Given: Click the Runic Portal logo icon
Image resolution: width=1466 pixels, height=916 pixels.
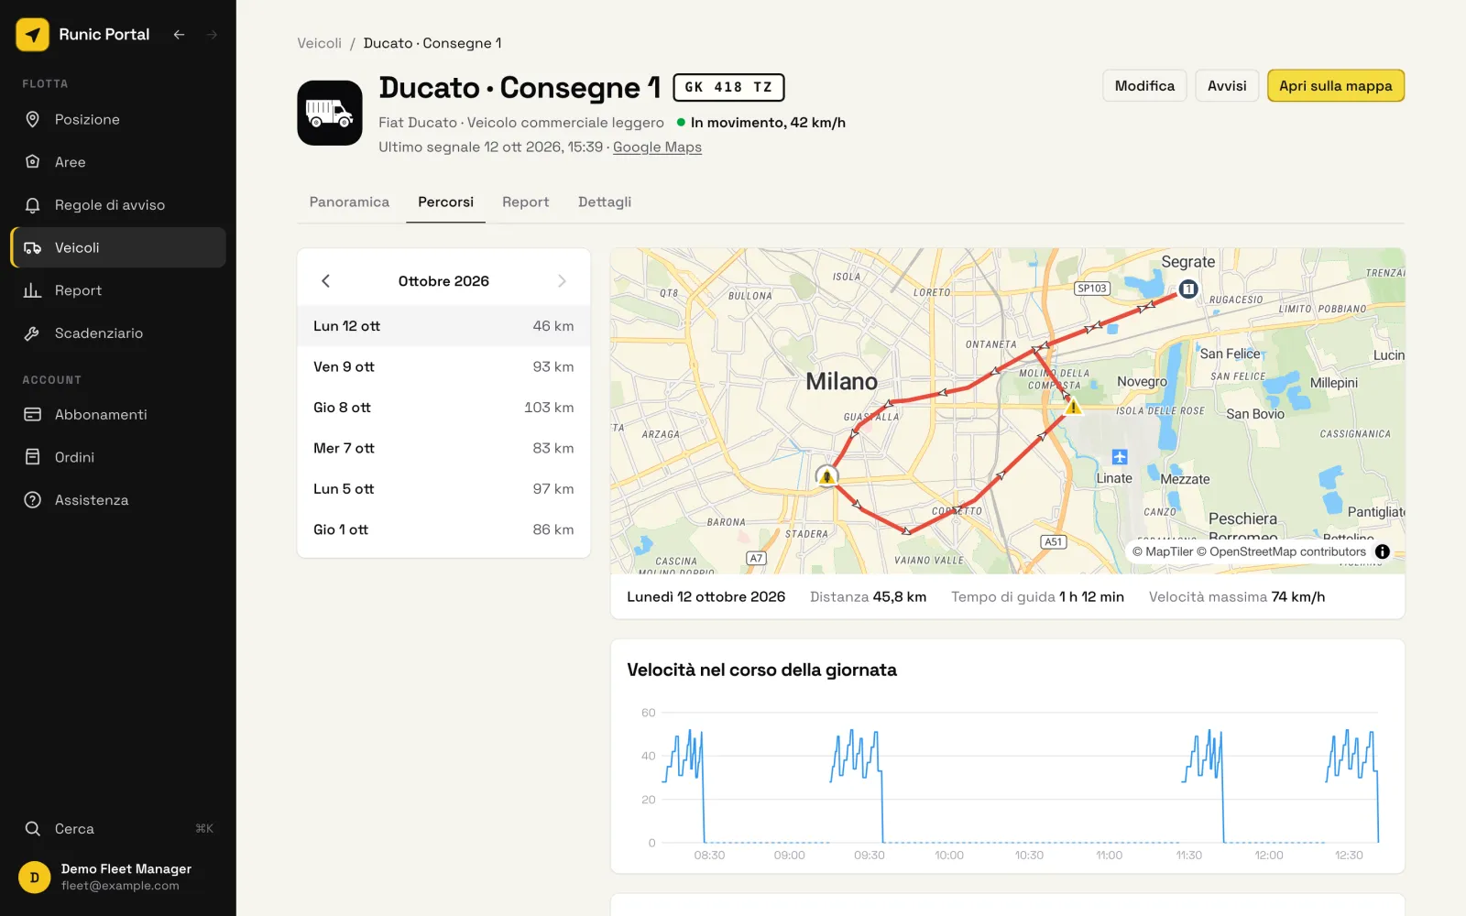Looking at the screenshot, I should tap(33, 35).
